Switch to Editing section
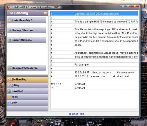The image size is (147, 126). [x=27, y=85]
